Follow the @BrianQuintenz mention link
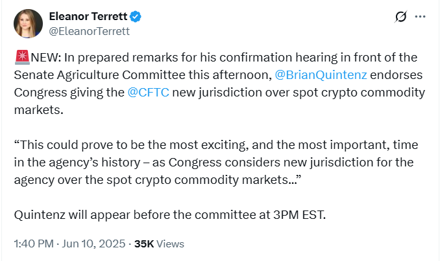 tap(321, 75)
